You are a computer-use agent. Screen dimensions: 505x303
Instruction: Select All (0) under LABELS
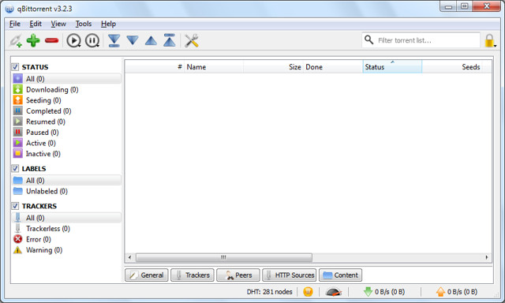[x=66, y=181]
